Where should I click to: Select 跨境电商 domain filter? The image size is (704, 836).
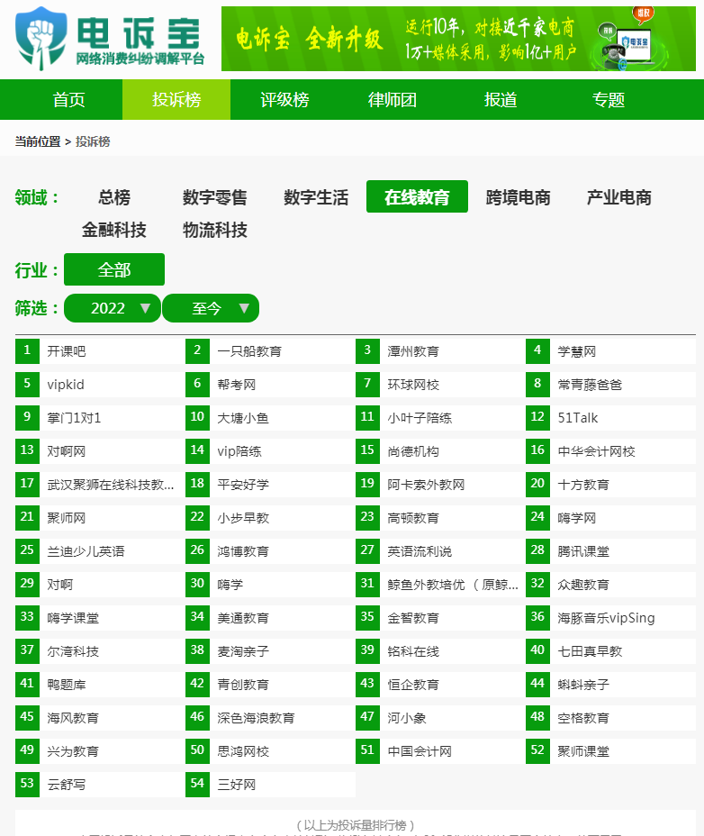click(x=518, y=197)
